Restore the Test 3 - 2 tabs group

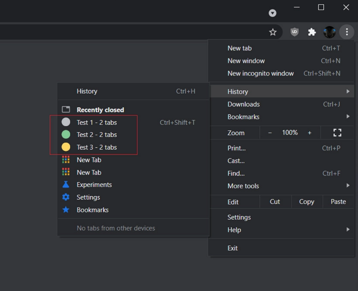133,147
